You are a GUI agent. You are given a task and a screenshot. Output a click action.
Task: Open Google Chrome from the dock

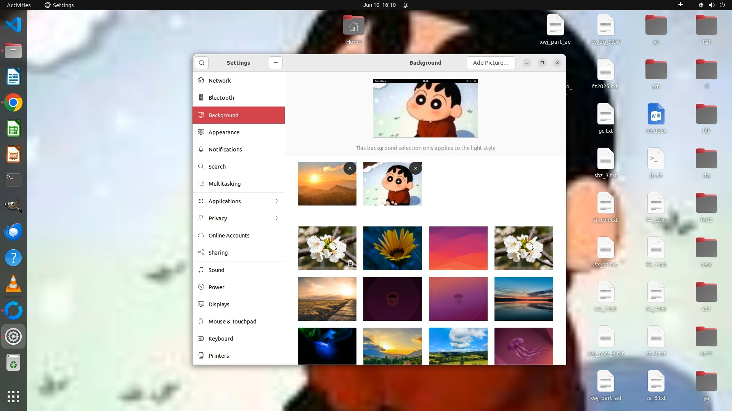click(x=13, y=103)
